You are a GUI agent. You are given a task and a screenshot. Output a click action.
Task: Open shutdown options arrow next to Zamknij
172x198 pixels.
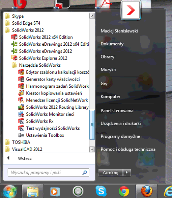tap(127, 172)
